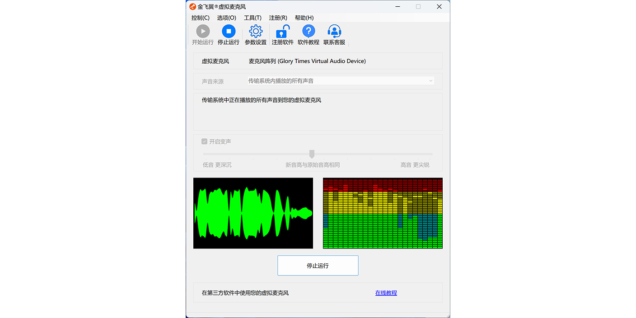This screenshot has height=318, width=636.
Task: Toggle the 开启变声 checkbox
Action: pyautogui.click(x=204, y=141)
